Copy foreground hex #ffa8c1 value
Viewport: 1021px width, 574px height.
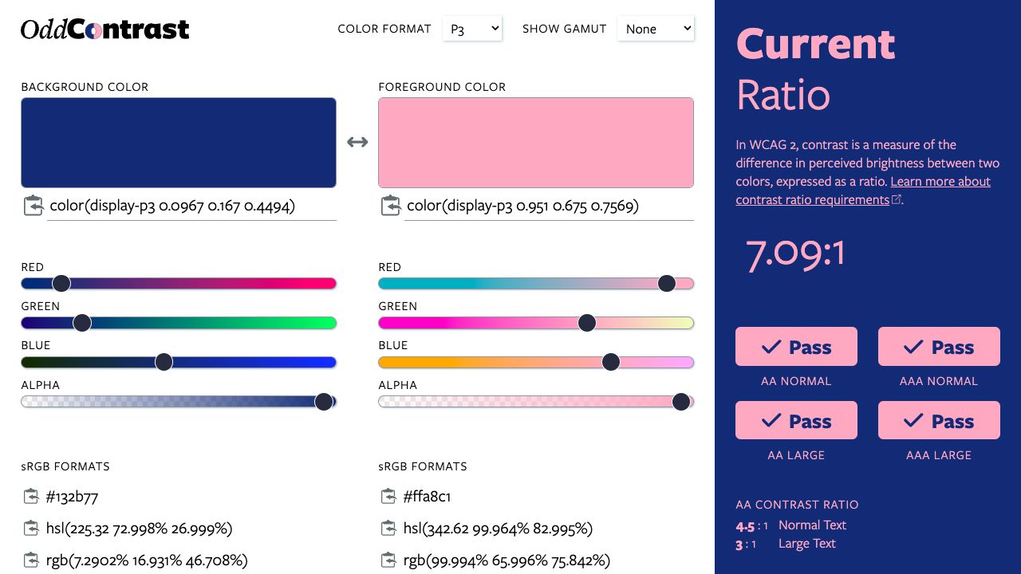click(x=388, y=497)
